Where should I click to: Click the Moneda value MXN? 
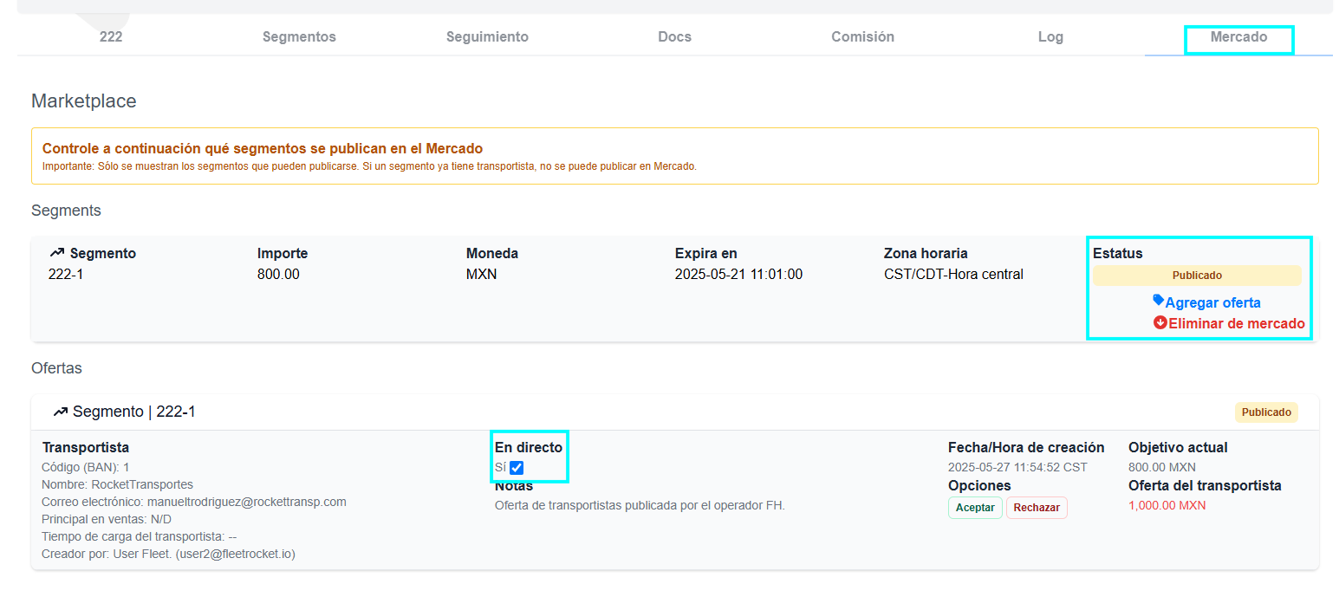tap(481, 275)
